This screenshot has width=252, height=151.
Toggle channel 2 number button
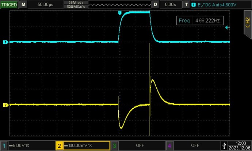coord(59,146)
